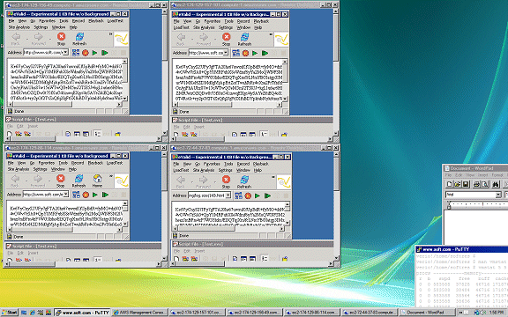The image size is (508, 317).
Task: Click page horizontal scrollbar in ec2-174-129-156-49 eValid
Action: coord(65,104)
